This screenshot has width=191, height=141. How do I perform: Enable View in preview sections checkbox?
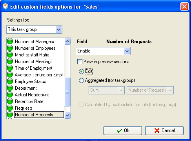pyautogui.click(x=80, y=61)
